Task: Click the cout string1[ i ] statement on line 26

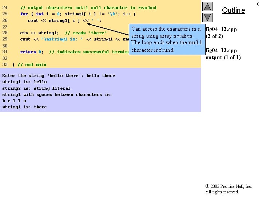Action: (64, 20)
